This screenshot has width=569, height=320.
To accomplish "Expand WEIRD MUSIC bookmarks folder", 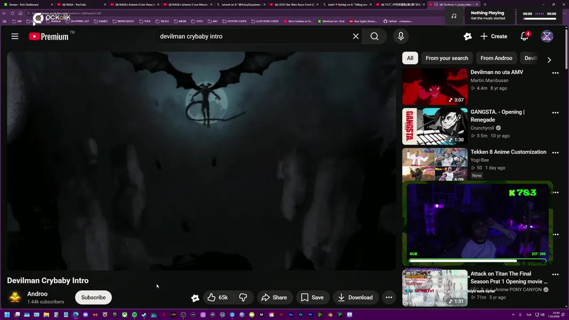I will point(124,21).
